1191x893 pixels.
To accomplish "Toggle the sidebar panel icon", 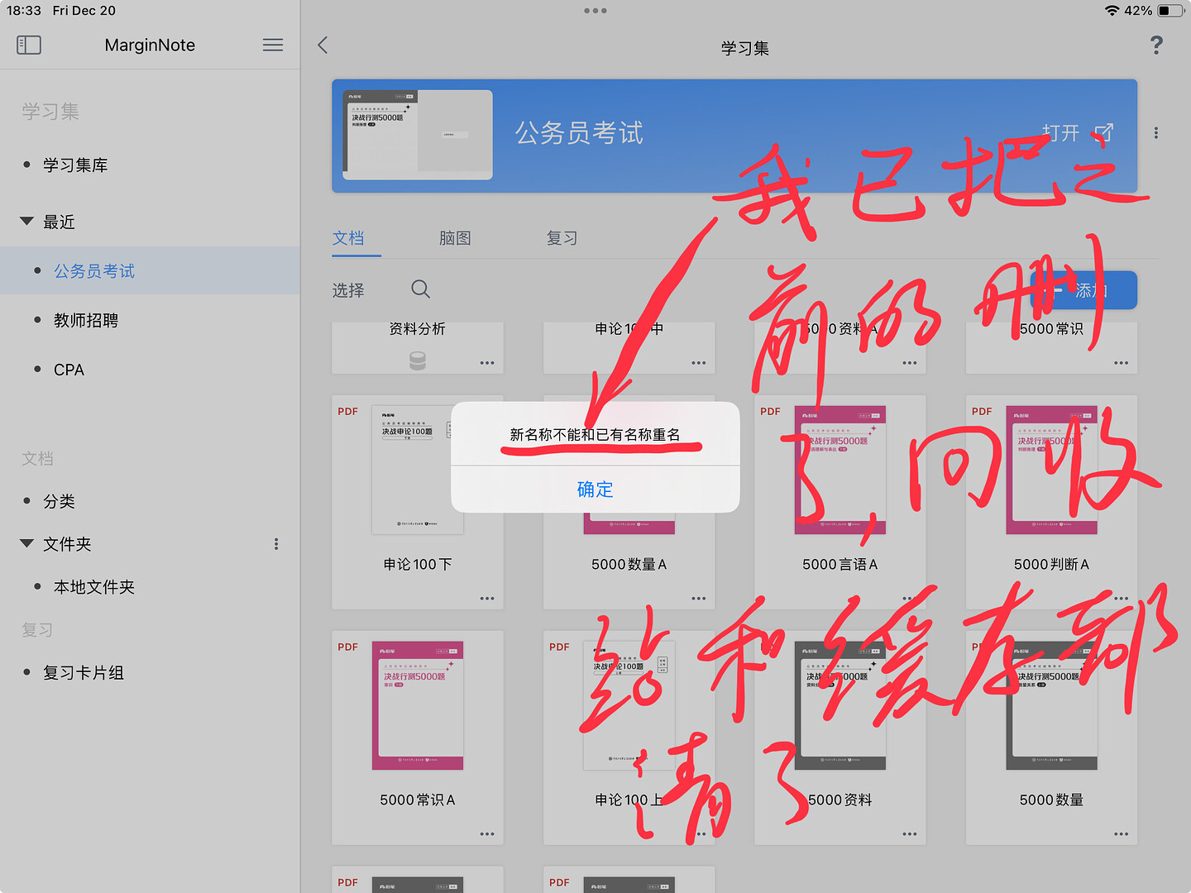I will point(29,45).
